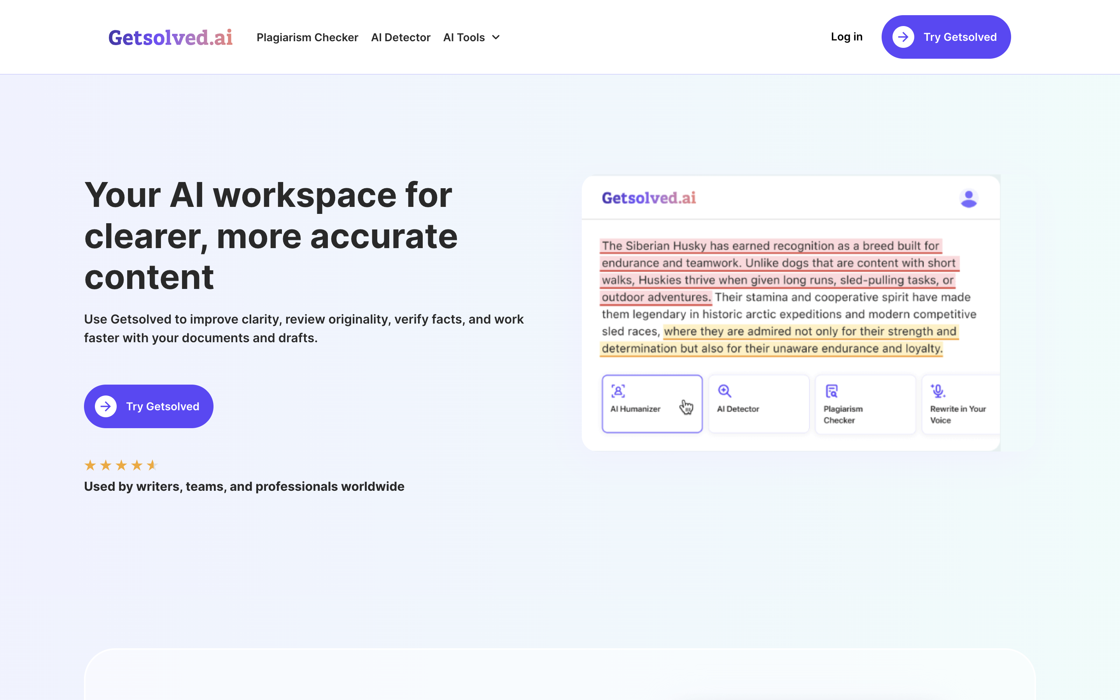
Task: Click arrow icon in header Try Getsolved button
Action: (x=903, y=37)
